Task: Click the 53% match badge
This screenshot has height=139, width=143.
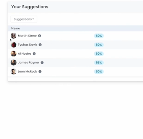Action: pos(99,63)
